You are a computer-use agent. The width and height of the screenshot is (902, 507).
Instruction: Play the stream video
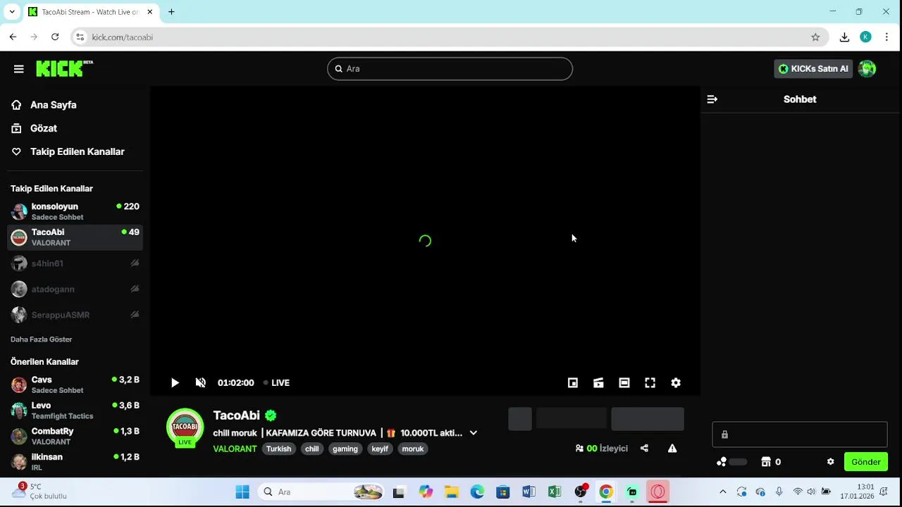[175, 383]
